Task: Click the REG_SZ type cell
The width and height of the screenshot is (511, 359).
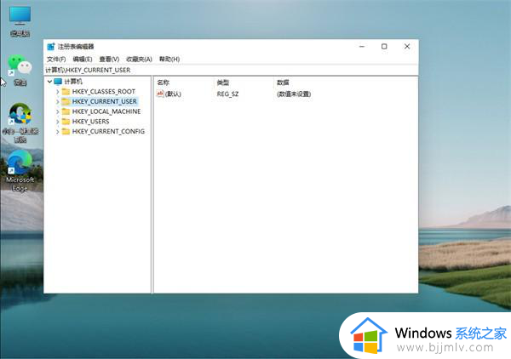Action: (x=227, y=94)
